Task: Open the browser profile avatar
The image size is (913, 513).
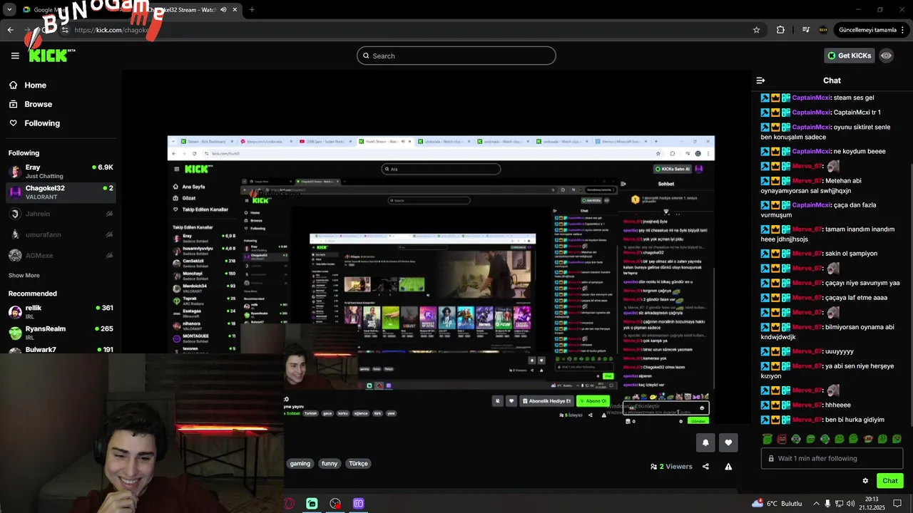Action: (823, 30)
